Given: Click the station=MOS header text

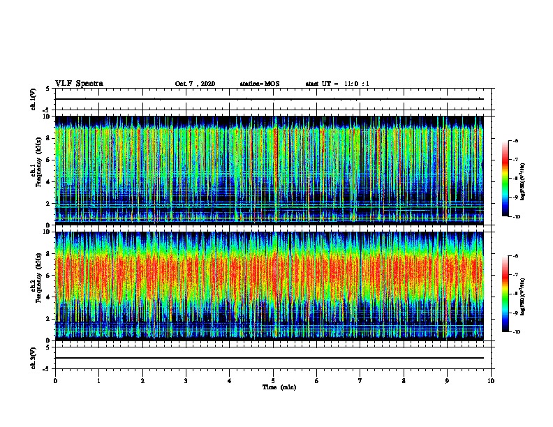Looking at the screenshot, I should point(260,84).
